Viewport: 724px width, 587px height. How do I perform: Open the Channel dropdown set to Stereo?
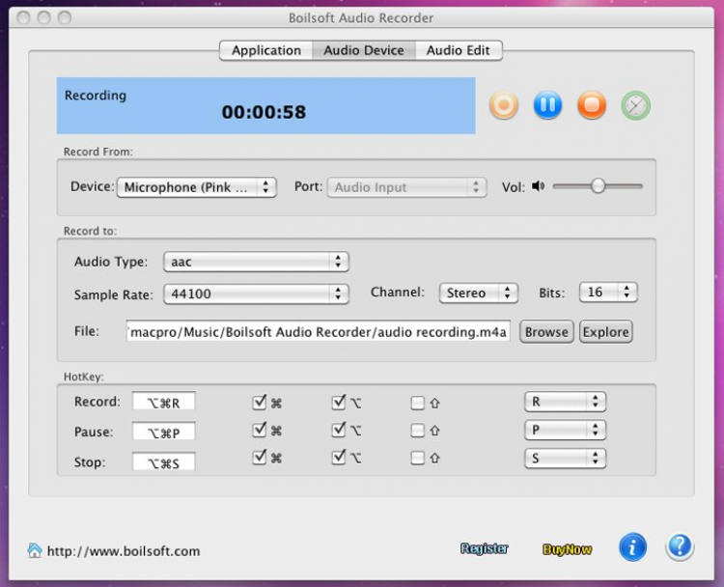tap(479, 293)
